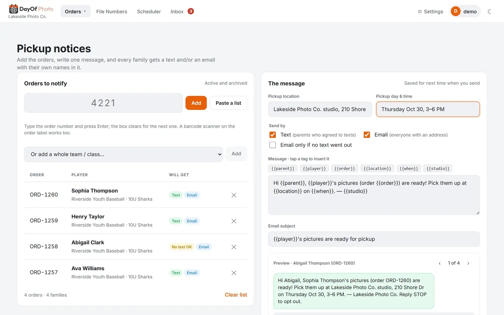Click the Pickup location field
Screen dimensions: 504x315
coord(320,109)
